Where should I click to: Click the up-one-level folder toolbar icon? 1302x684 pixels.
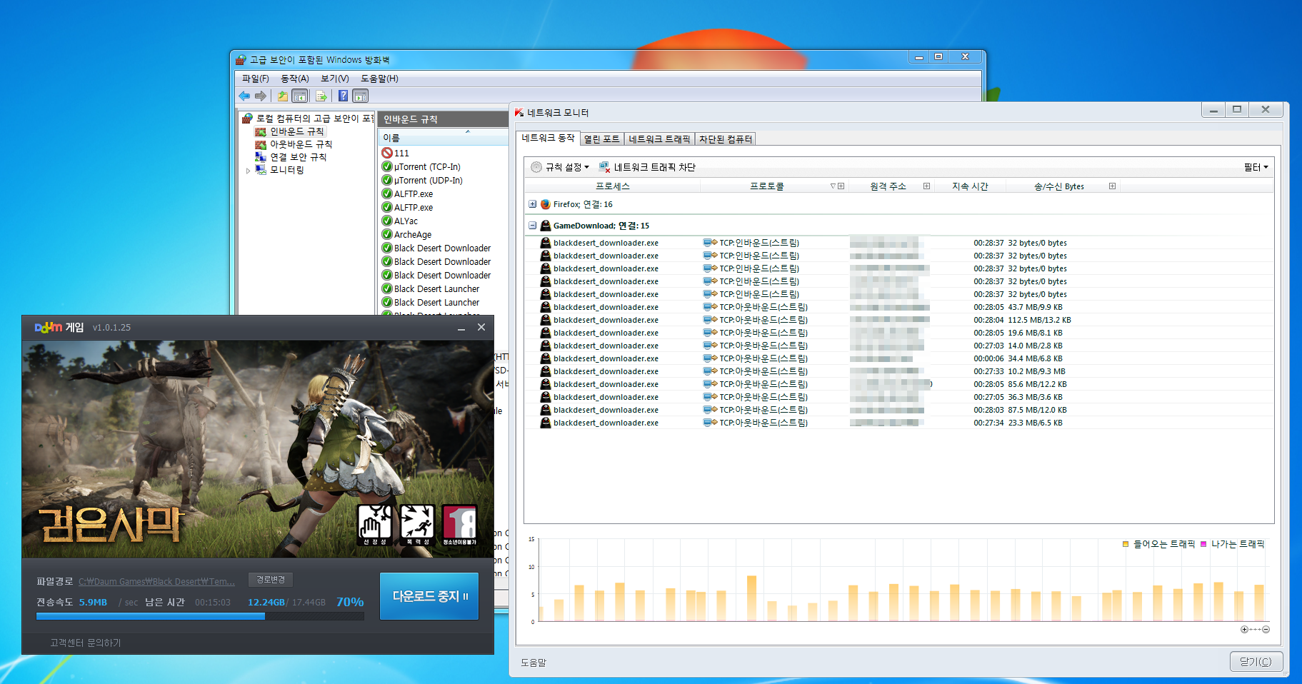click(283, 96)
